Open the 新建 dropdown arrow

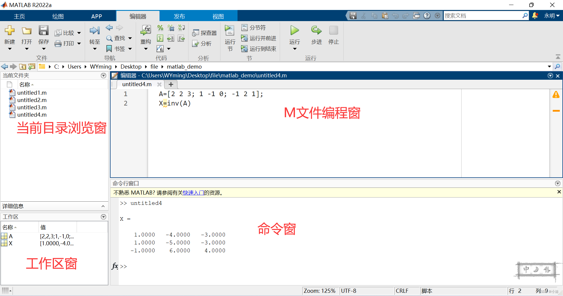tap(10, 49)
